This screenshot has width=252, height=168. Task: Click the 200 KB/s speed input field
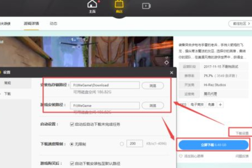134,144
